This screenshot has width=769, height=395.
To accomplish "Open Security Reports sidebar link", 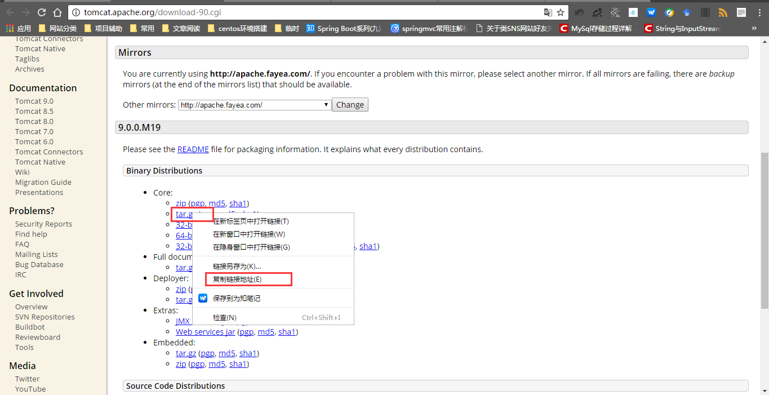I will pos(43,224).
